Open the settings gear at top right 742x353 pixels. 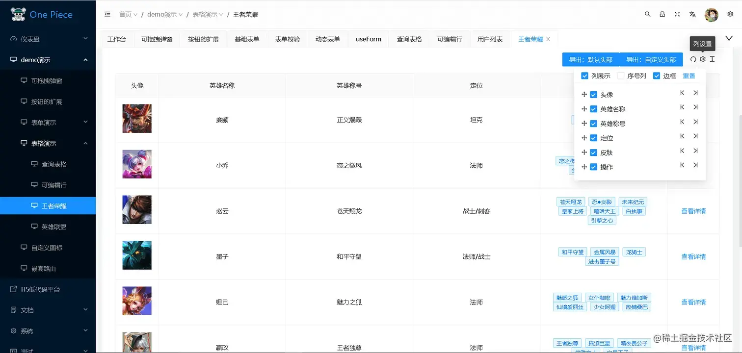pyautogui.click(x=730, y=14)
